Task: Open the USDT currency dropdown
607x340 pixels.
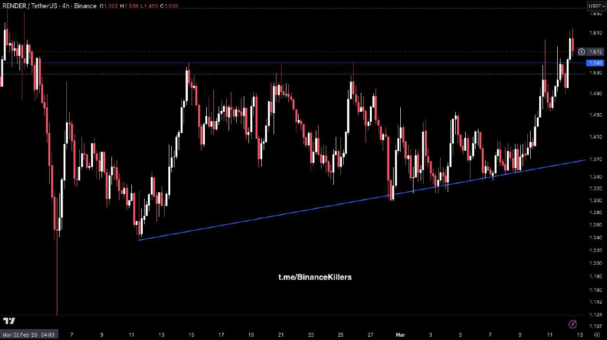Action: click(x=597, y=6)
